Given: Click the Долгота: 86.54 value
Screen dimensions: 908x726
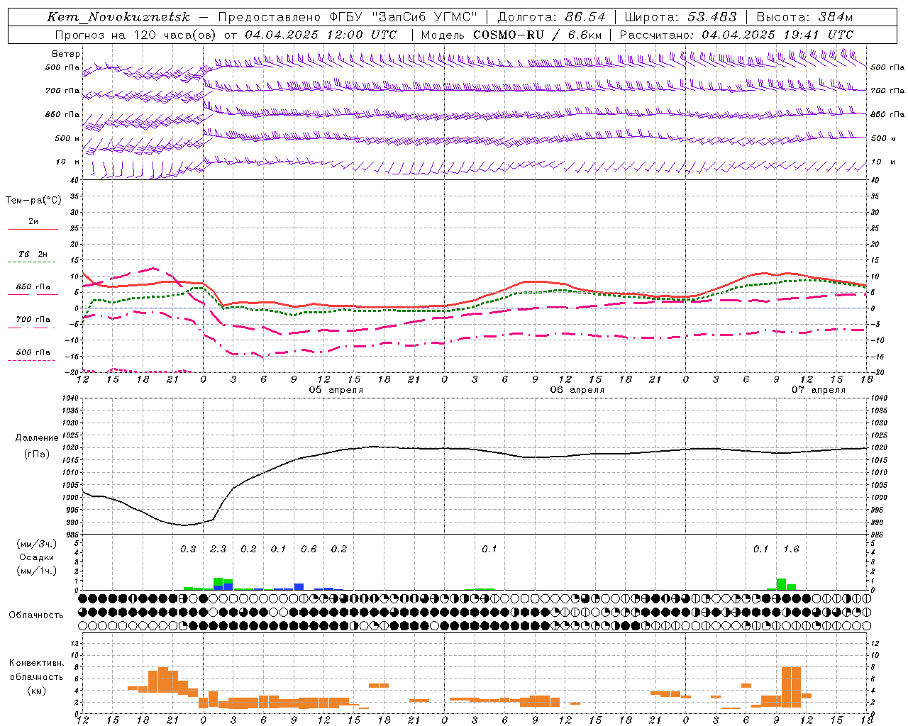Looking at the screenshot, I should tap(551, 17).
